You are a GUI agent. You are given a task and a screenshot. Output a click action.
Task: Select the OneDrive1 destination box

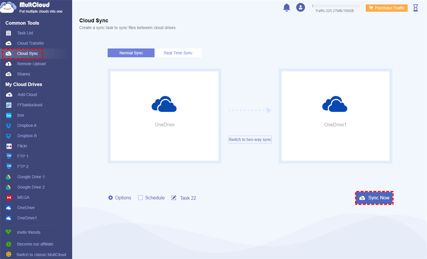click(x=335, y=116)
